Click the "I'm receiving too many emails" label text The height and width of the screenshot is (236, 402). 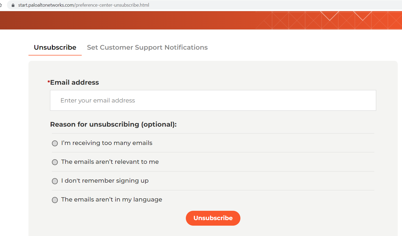pos(107,143)
